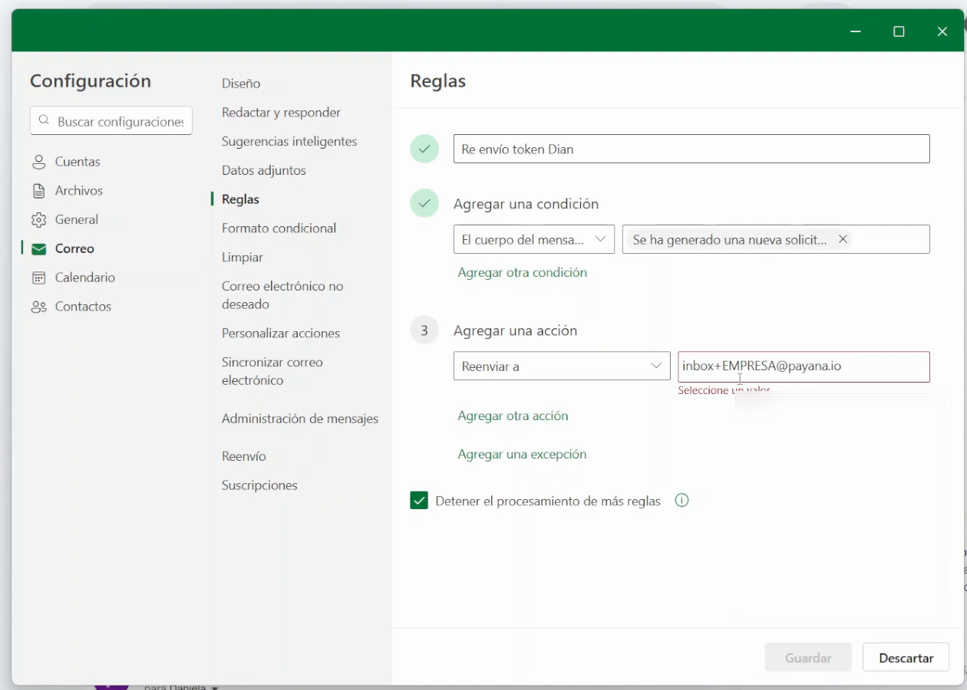The image size is (967, 690).
Task: Click the Contactos people icon
Action: 38,307
